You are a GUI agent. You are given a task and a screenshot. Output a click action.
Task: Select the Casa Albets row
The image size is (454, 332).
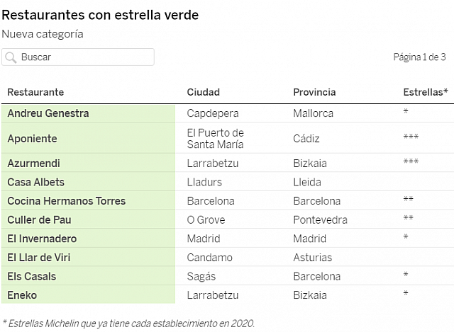click(37, 182)
